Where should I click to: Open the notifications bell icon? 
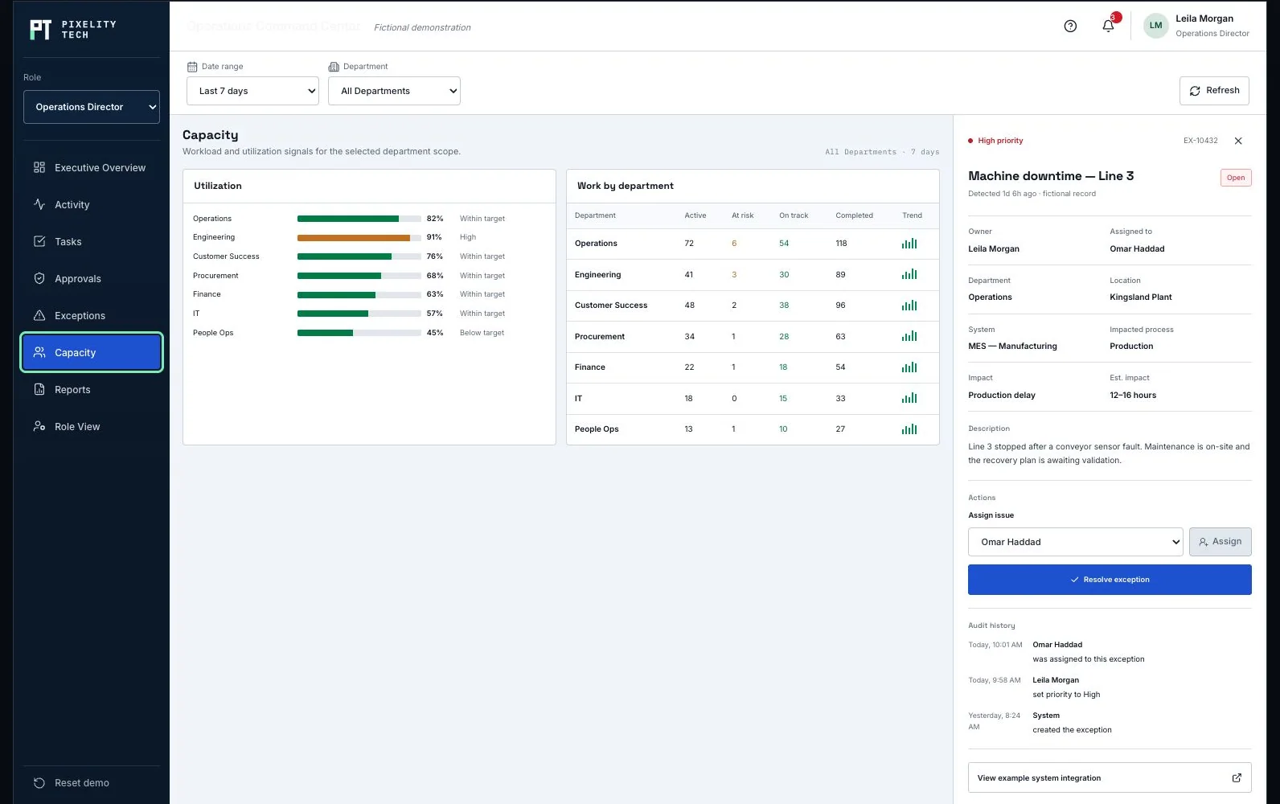click(x=1108, y=26)
